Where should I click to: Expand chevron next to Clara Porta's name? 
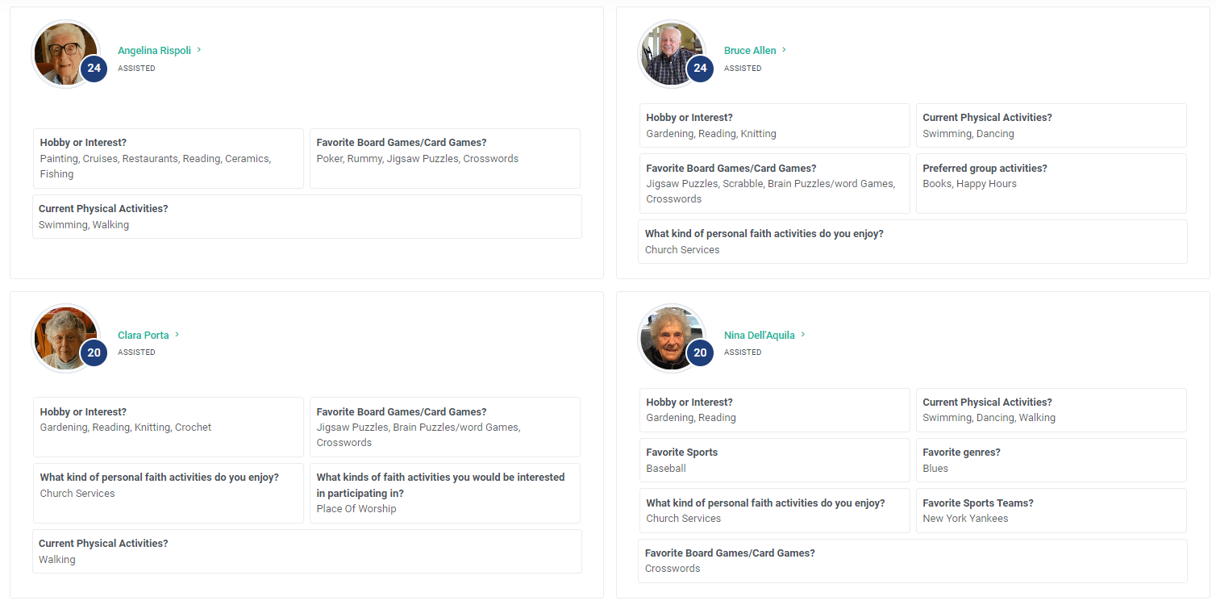[177, 335]
